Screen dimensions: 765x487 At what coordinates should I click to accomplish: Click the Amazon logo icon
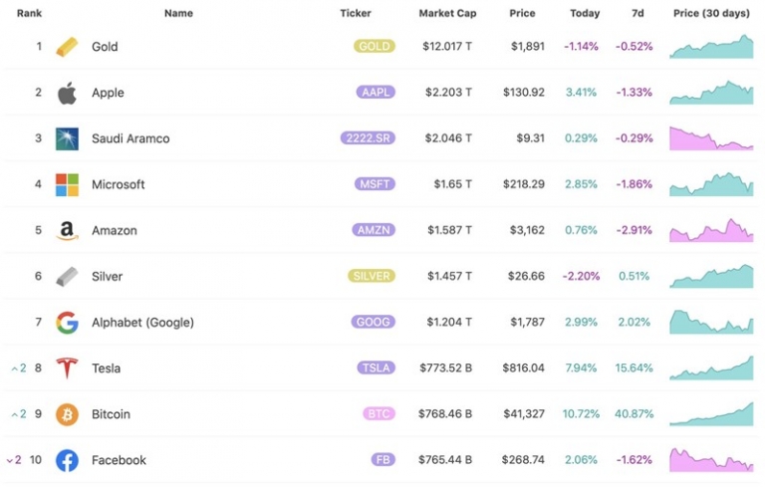click(x=67, y=230)
